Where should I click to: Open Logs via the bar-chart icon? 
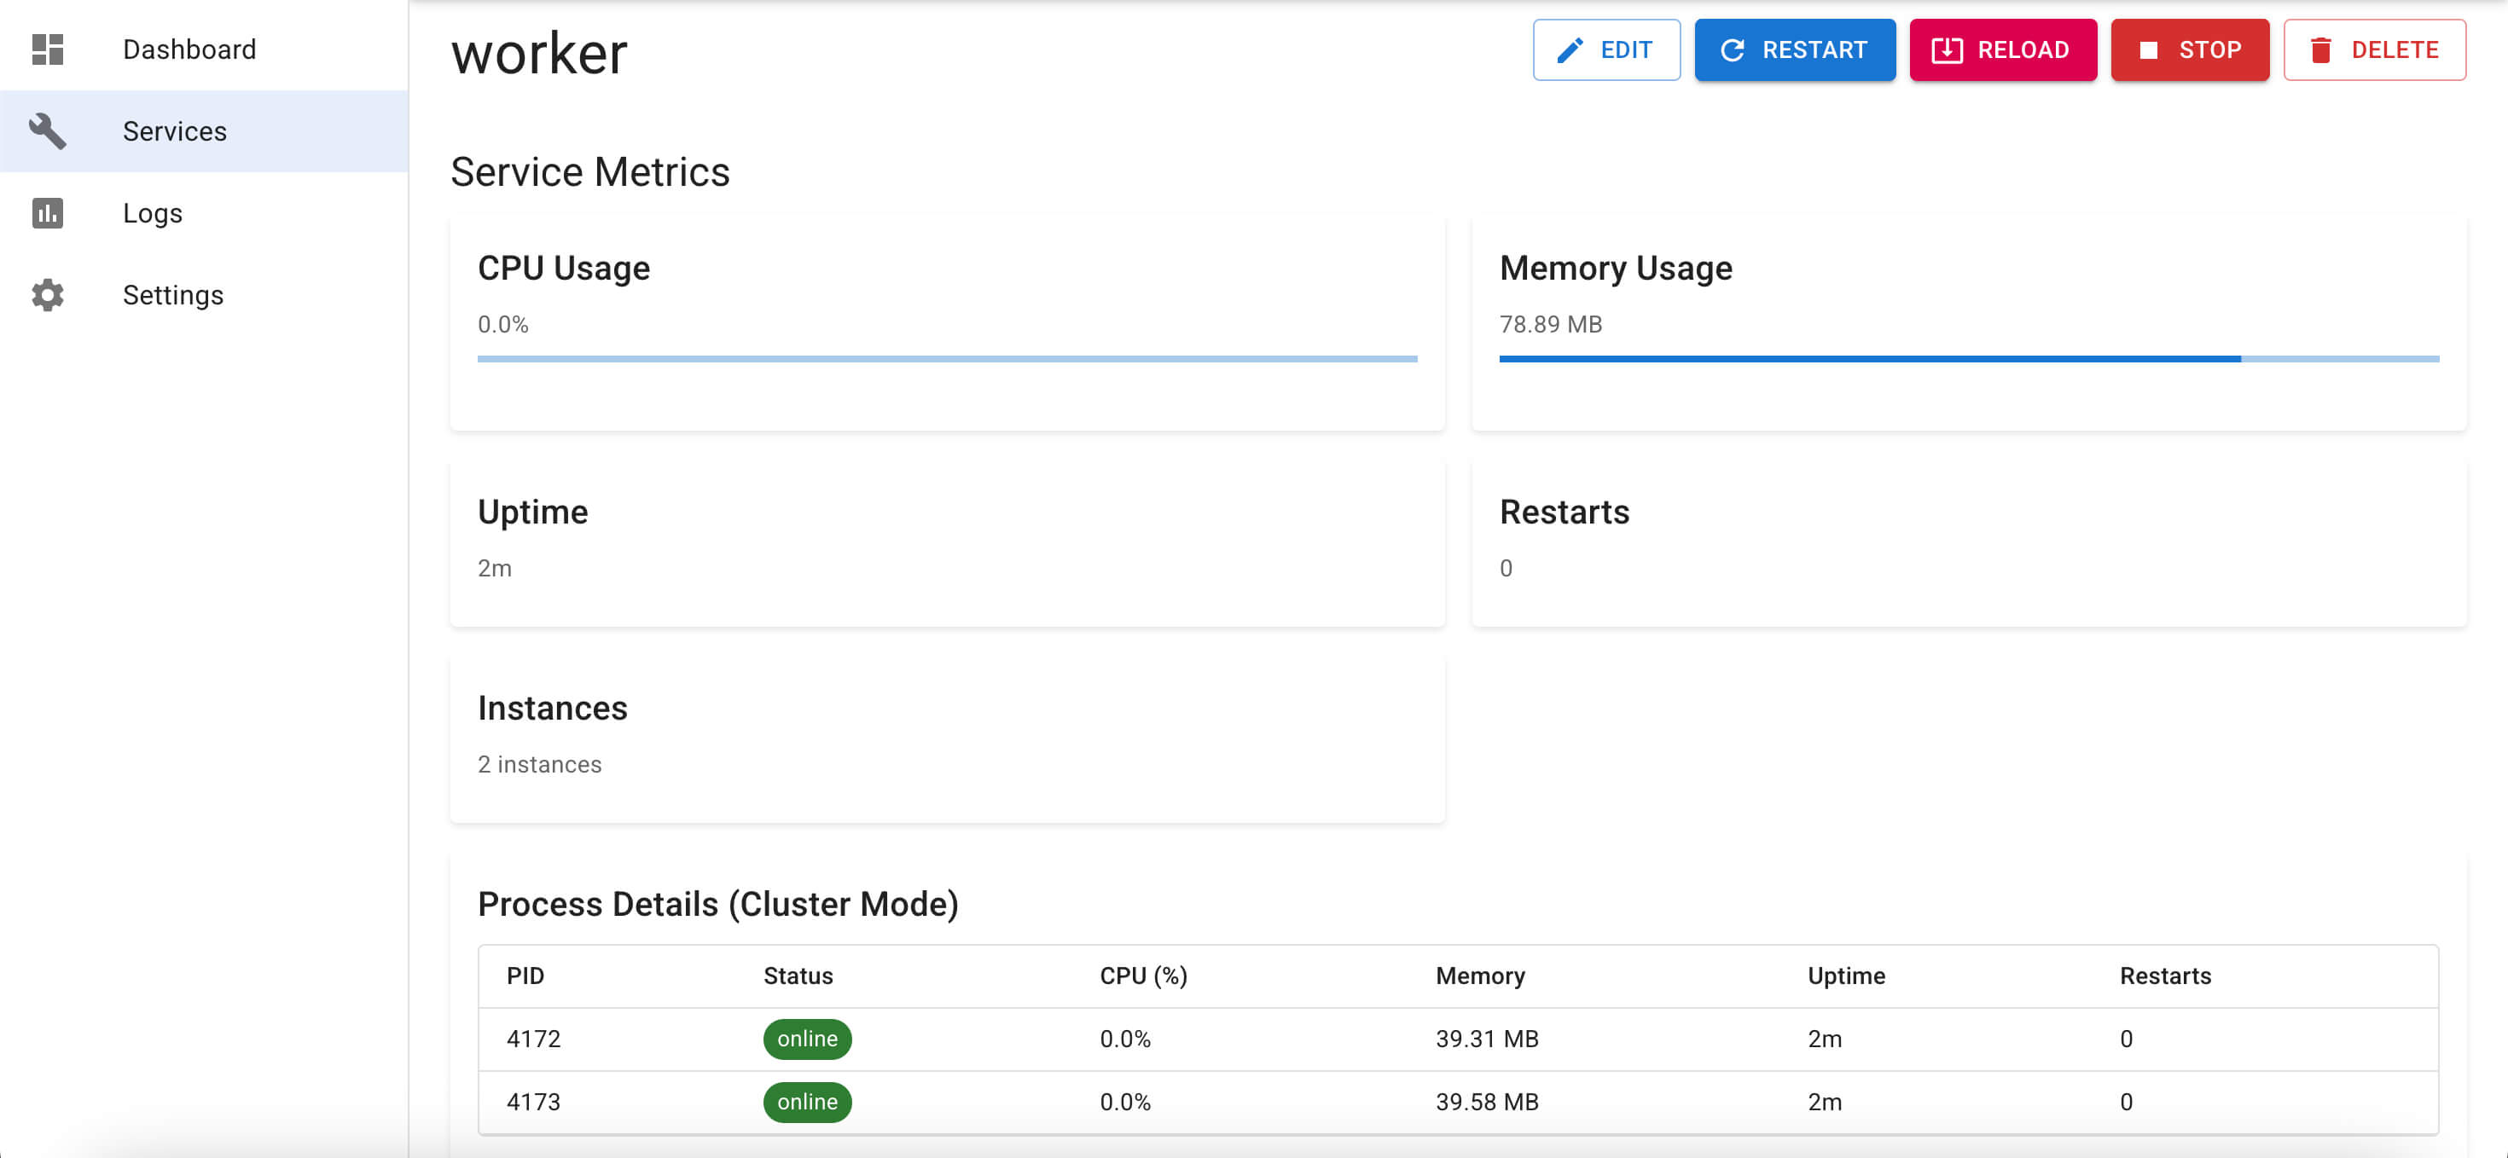pyautogui.click(x=49, y=213)
